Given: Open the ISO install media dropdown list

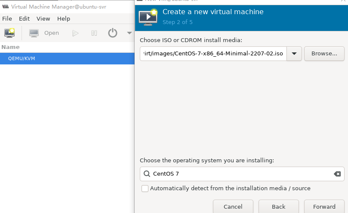Looking at the screenshot, I should (294, 54).
